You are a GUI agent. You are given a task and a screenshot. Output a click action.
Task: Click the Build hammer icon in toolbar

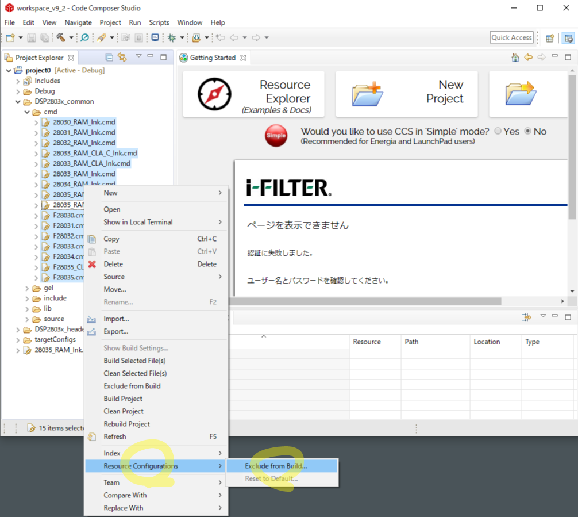point(61,38)
